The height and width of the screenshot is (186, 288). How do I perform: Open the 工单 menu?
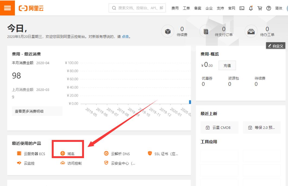point(186,8)
